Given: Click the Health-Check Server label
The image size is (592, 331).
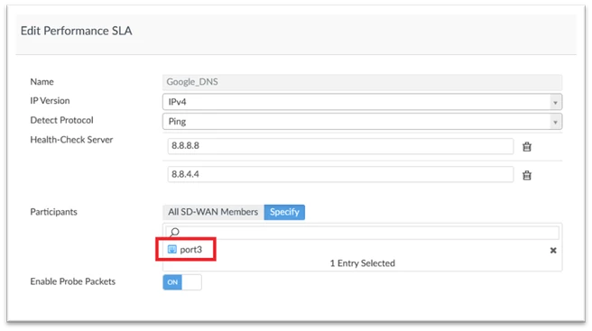Looking at the screenshot, I should coord(71,140).
